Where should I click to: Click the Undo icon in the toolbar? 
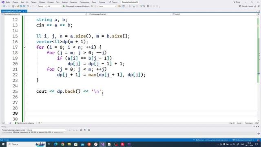pos(28,7)
